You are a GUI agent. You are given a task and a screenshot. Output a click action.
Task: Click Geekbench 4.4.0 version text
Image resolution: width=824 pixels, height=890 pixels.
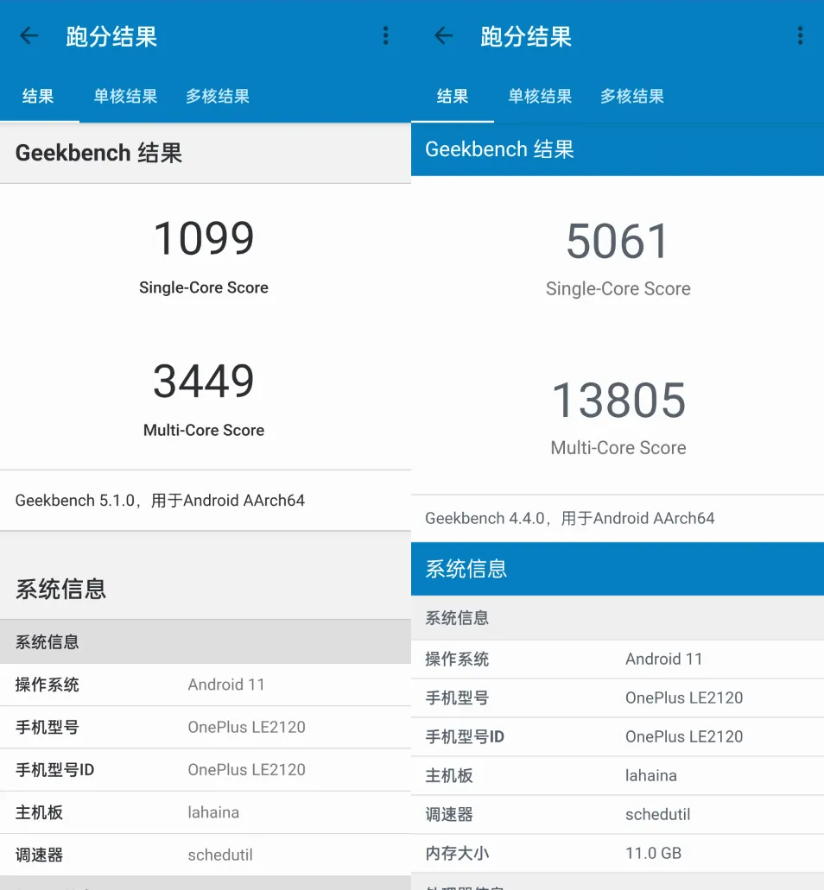[x=569, y=518]
